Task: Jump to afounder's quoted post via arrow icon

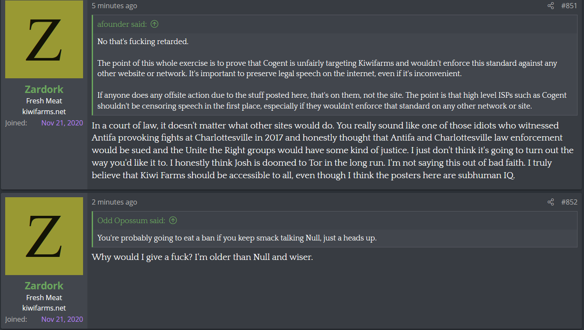Action: [154, 24]
